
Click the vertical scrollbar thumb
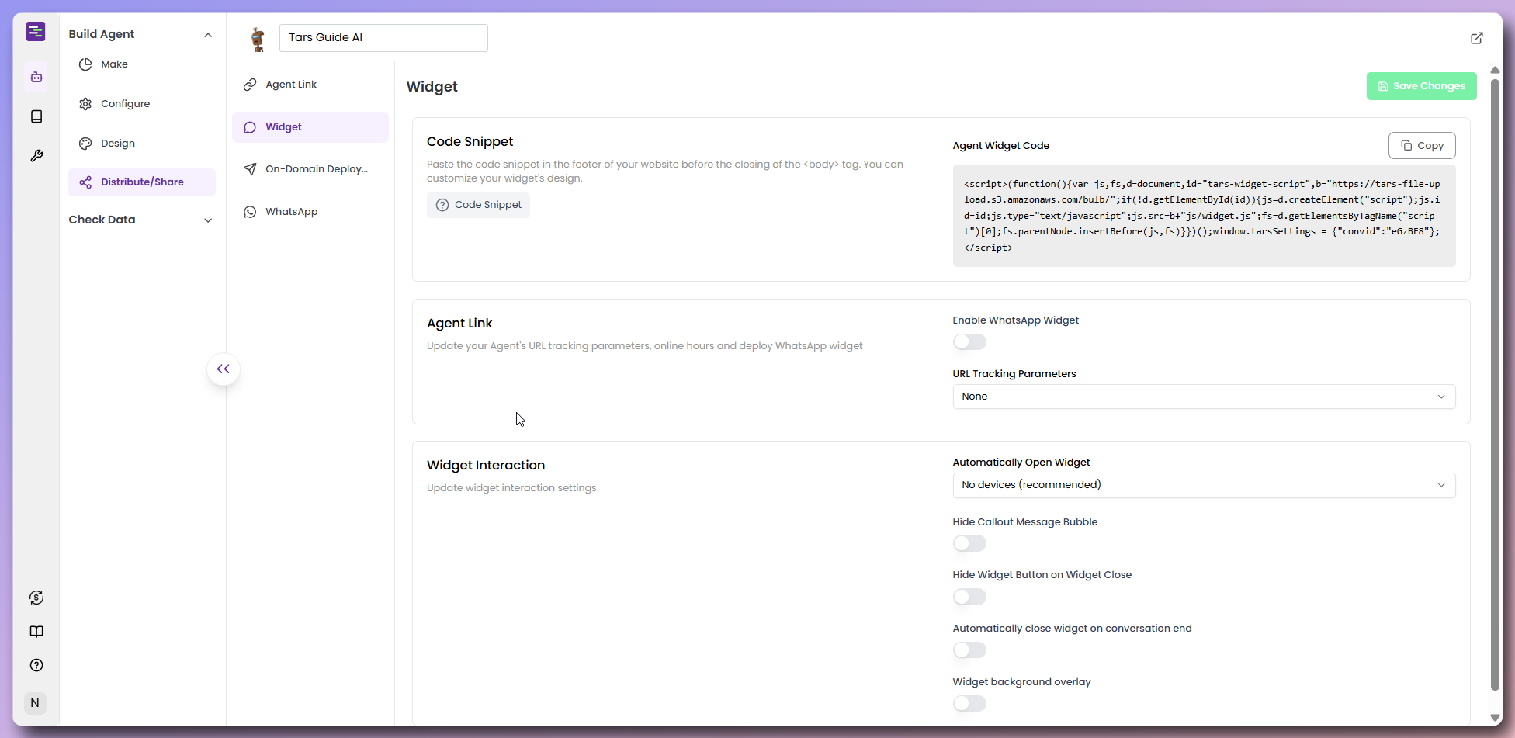tap(1495, 383)
